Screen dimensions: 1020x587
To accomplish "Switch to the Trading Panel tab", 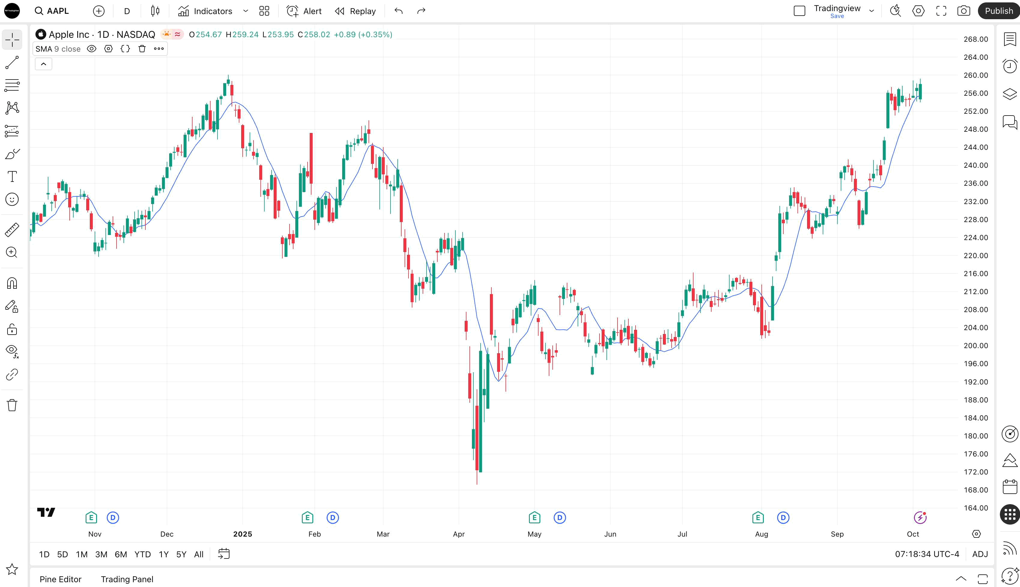I will coord(127,579).
